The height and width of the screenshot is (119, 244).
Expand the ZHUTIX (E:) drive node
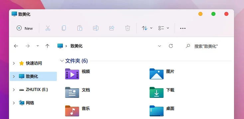(x=14, y=90)
